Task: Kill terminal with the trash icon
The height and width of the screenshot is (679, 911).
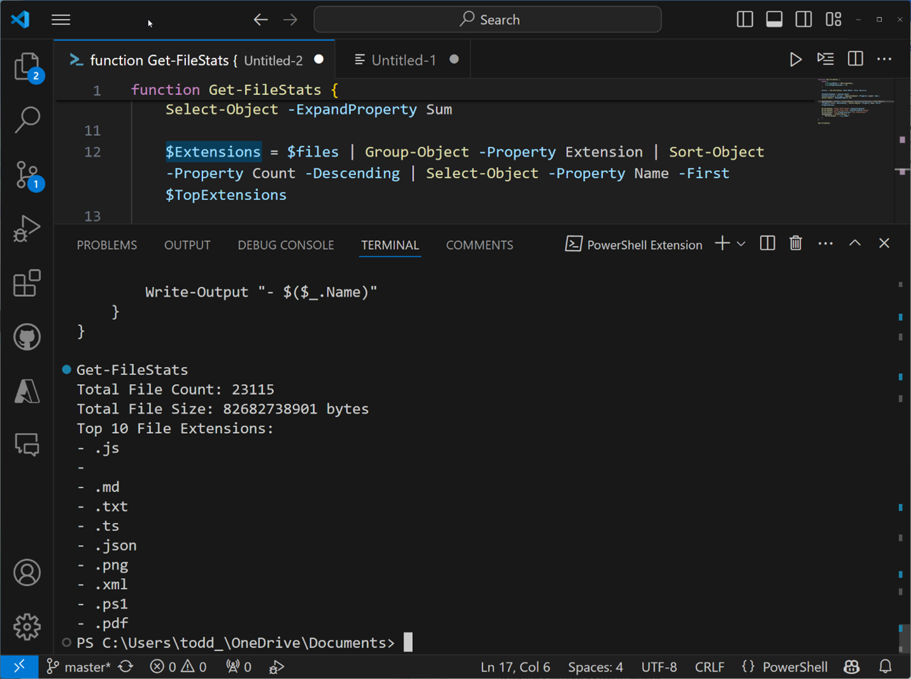Action: coord(796,243)
